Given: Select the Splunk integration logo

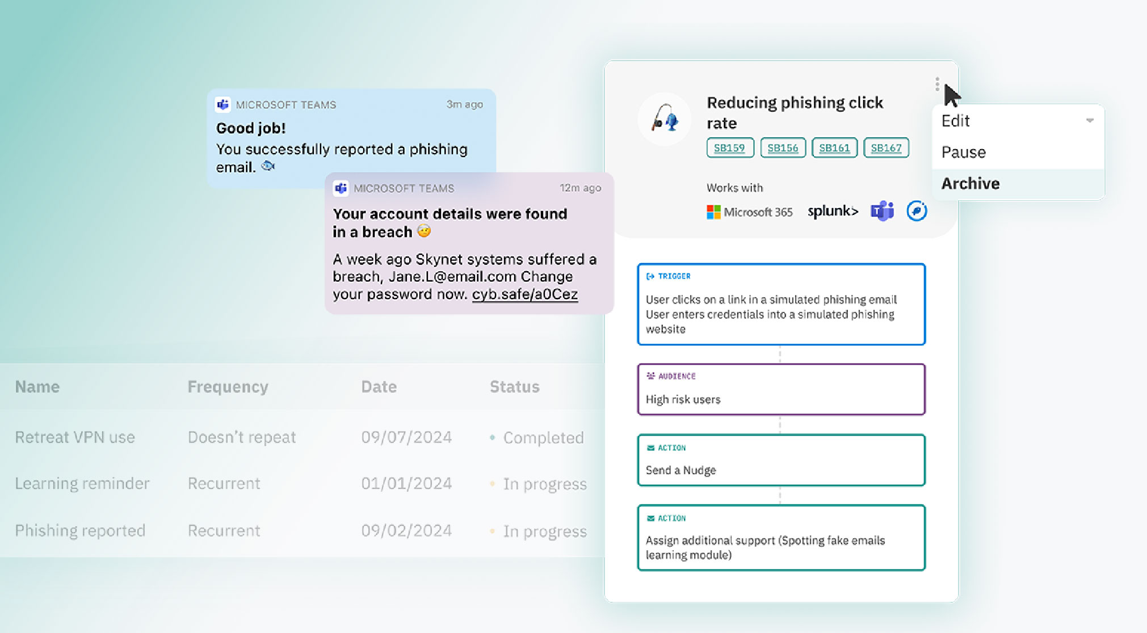Looking at the screenshot, I should (832, 210).
